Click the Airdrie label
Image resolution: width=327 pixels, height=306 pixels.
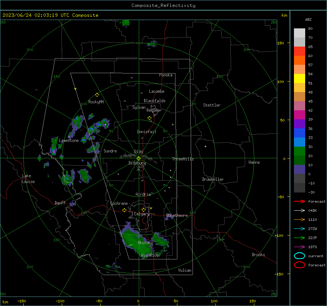[x=143, y=194]
